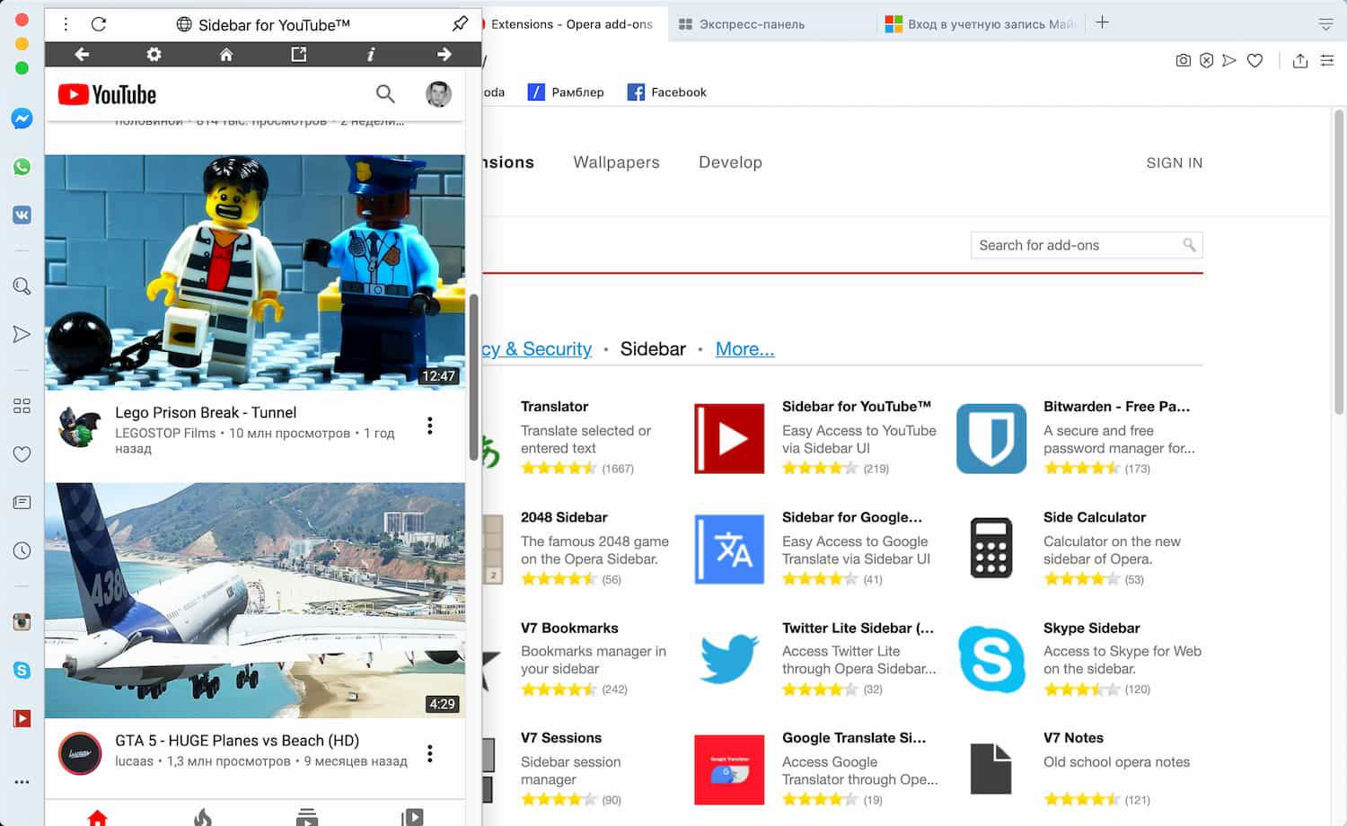Open options menu for the GTA 5 video
The image size is (1347, 826).
pos(430,753)
